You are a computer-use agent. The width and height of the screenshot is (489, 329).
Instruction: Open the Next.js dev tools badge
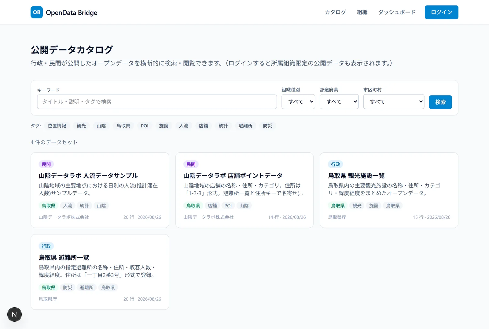point(14,314)
